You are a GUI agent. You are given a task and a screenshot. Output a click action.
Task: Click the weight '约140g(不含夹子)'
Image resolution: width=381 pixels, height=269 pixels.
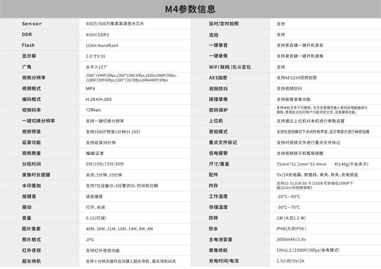[x=351, y=164]
